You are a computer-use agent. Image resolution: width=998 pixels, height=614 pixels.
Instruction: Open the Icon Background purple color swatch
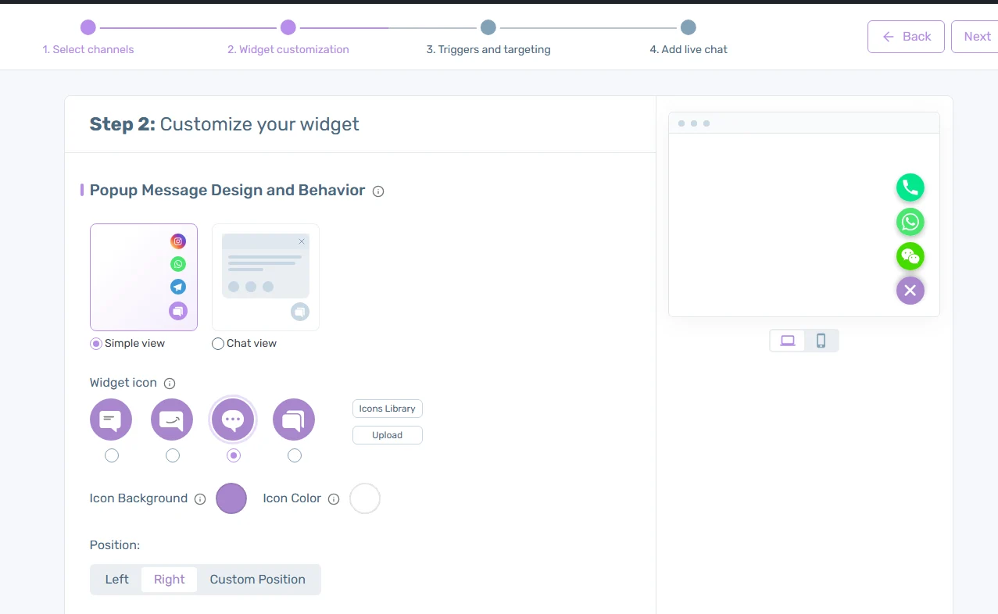pyautogui.click(x=231, y=498)
